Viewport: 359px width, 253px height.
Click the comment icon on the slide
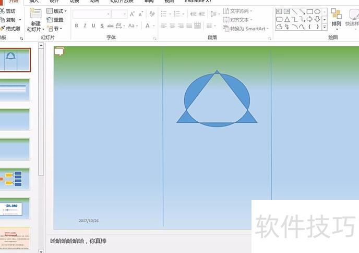click(59, 51)
